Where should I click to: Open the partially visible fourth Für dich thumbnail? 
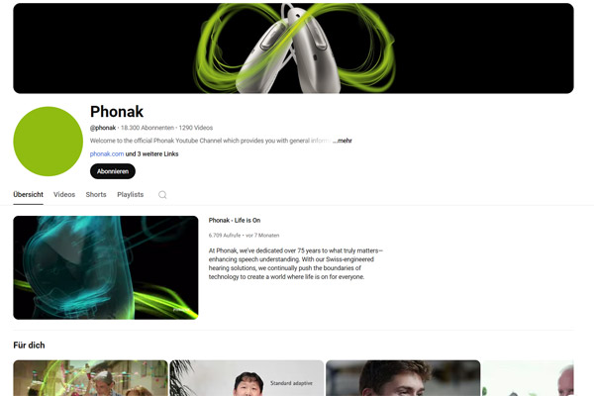[528, 378]
